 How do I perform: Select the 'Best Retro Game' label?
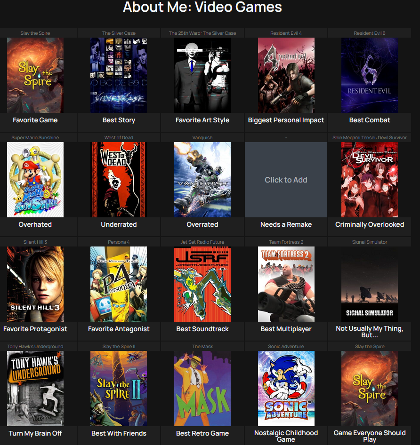tap(202, 433)
